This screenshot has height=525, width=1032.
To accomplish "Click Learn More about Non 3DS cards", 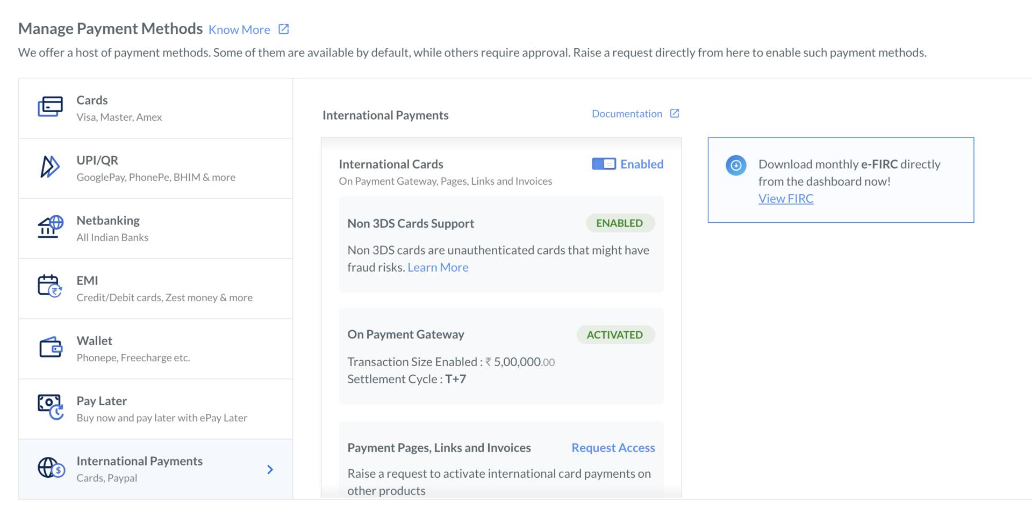I will [438, 267].
